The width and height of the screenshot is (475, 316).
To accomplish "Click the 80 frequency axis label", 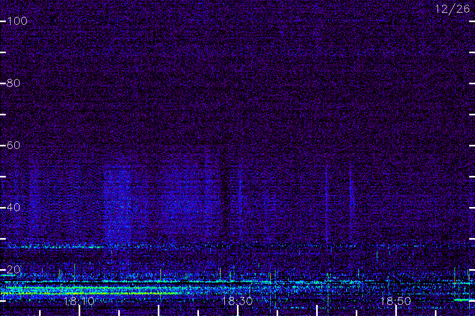I will pos(14,83).
